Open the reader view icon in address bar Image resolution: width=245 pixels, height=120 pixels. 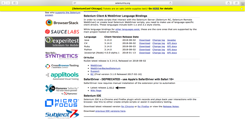pyautogui.click(x=75, y=3)
